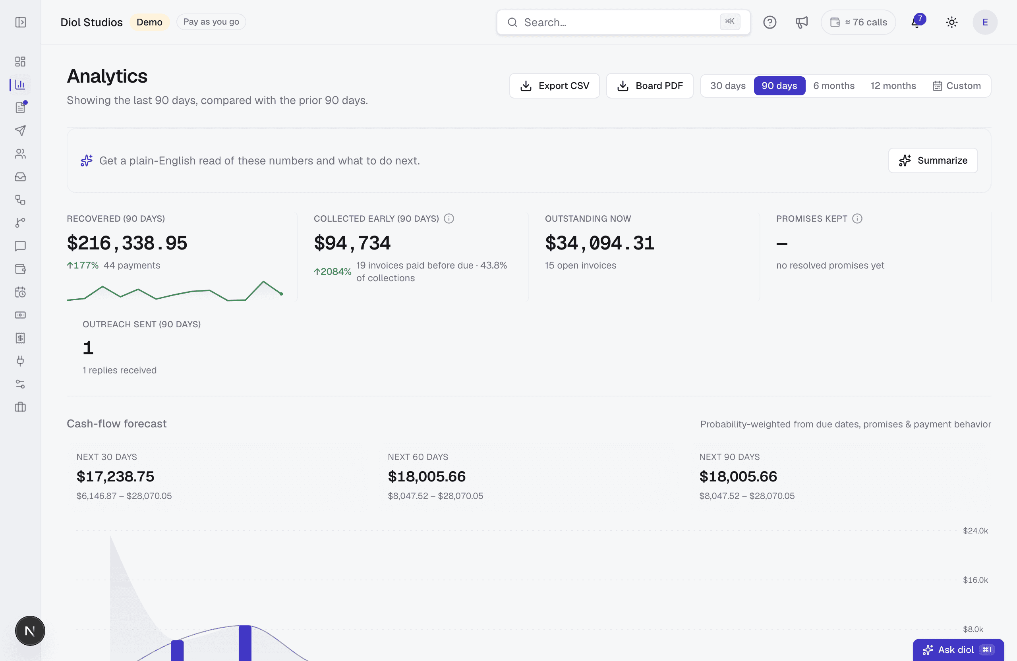Open the user avatar E menu
Viewport: 1017px width, 661px height.
[x=985, y=22]
